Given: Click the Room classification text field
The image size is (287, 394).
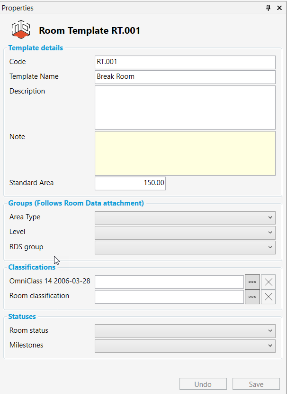Looking at the screenshot, I should click(x=169, y=297).
